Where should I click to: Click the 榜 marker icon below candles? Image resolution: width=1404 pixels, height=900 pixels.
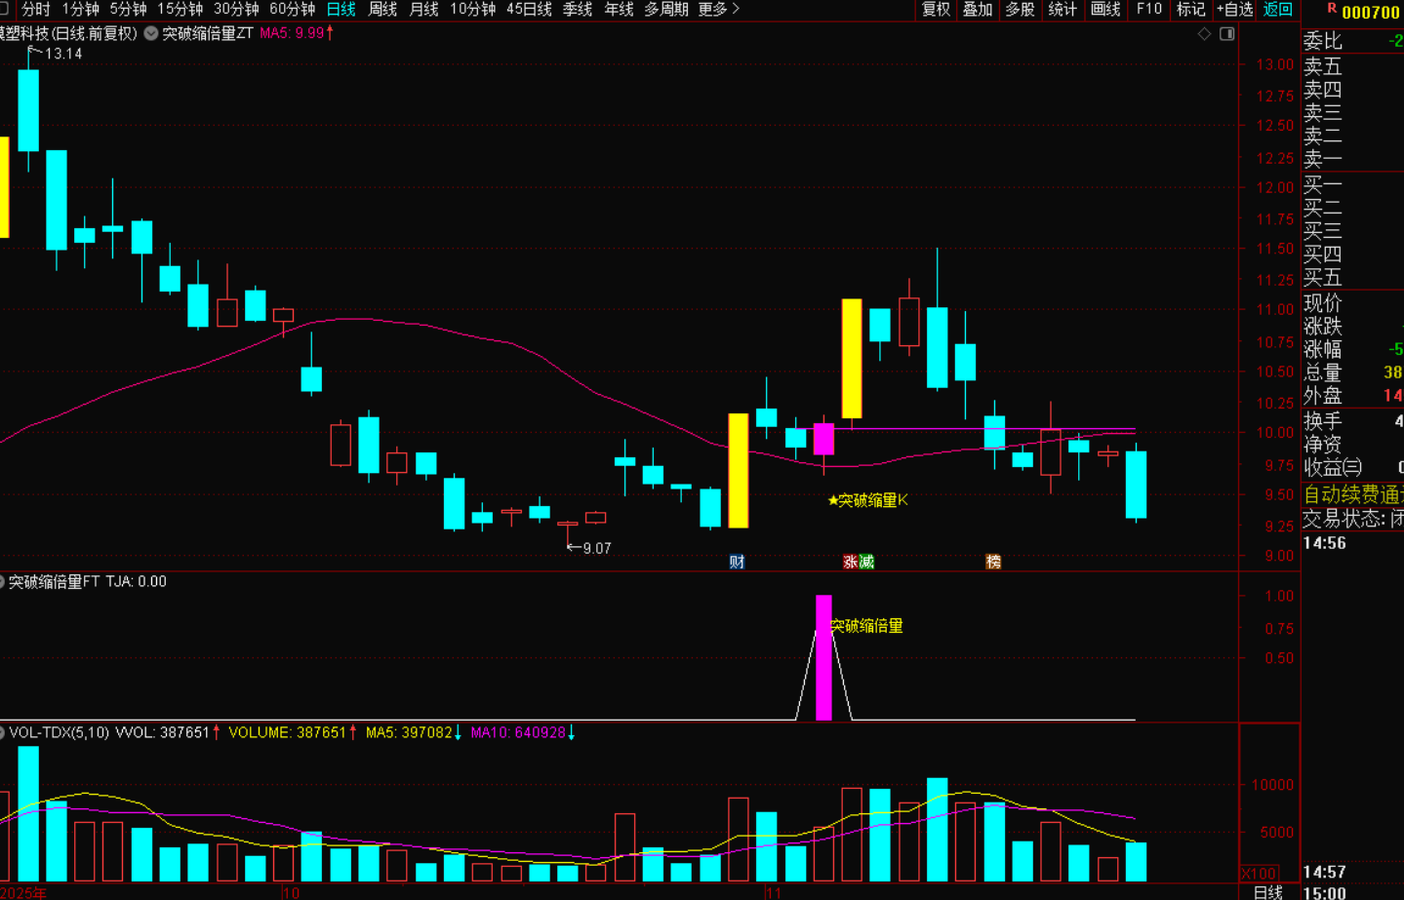tap(993, 562)
